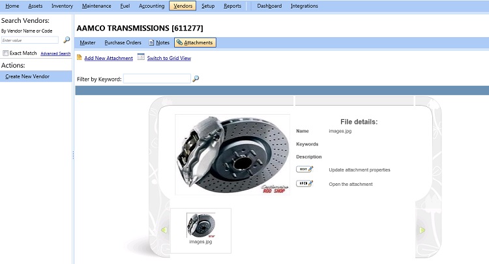Click the vendor search magnifier icon
Image resolution: width=489 pixels, height=264 pixels.
coord(67,40)
